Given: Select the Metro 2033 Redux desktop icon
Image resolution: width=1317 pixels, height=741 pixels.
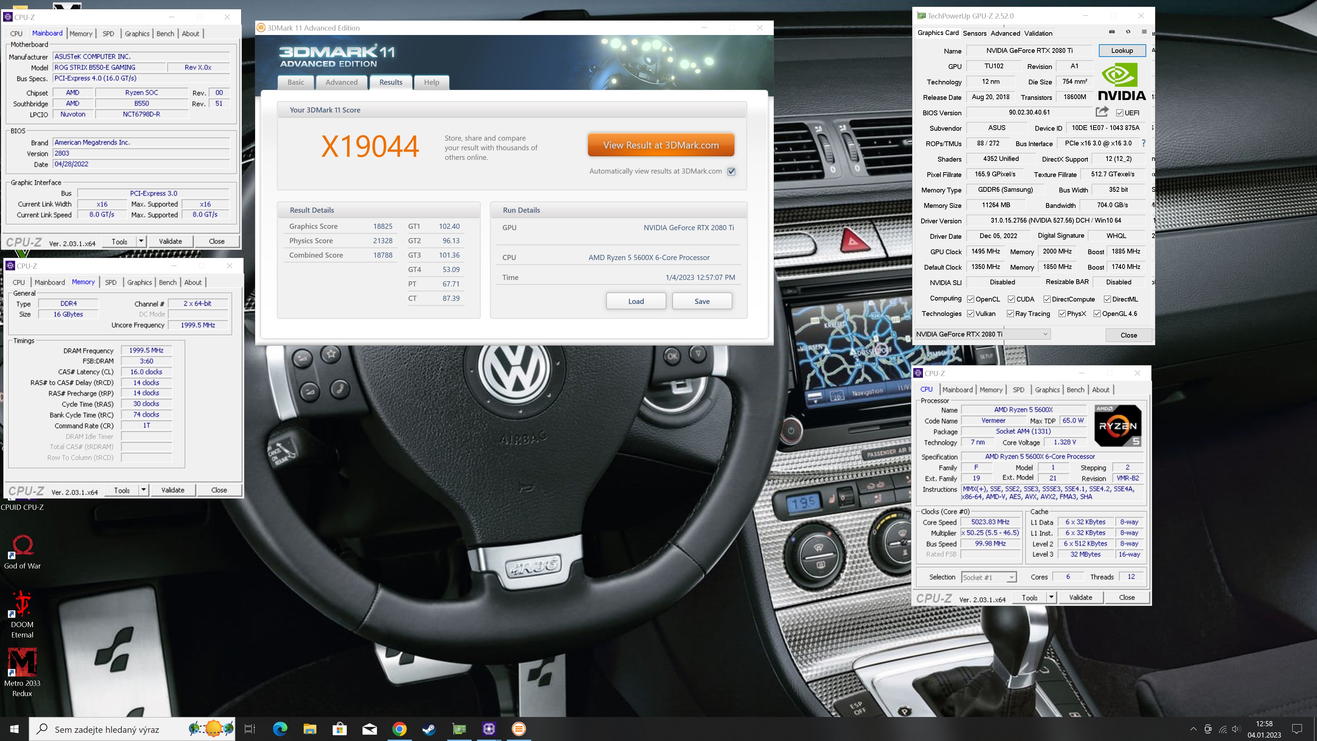Looking at the screenshot, I should tap(23, 672).
